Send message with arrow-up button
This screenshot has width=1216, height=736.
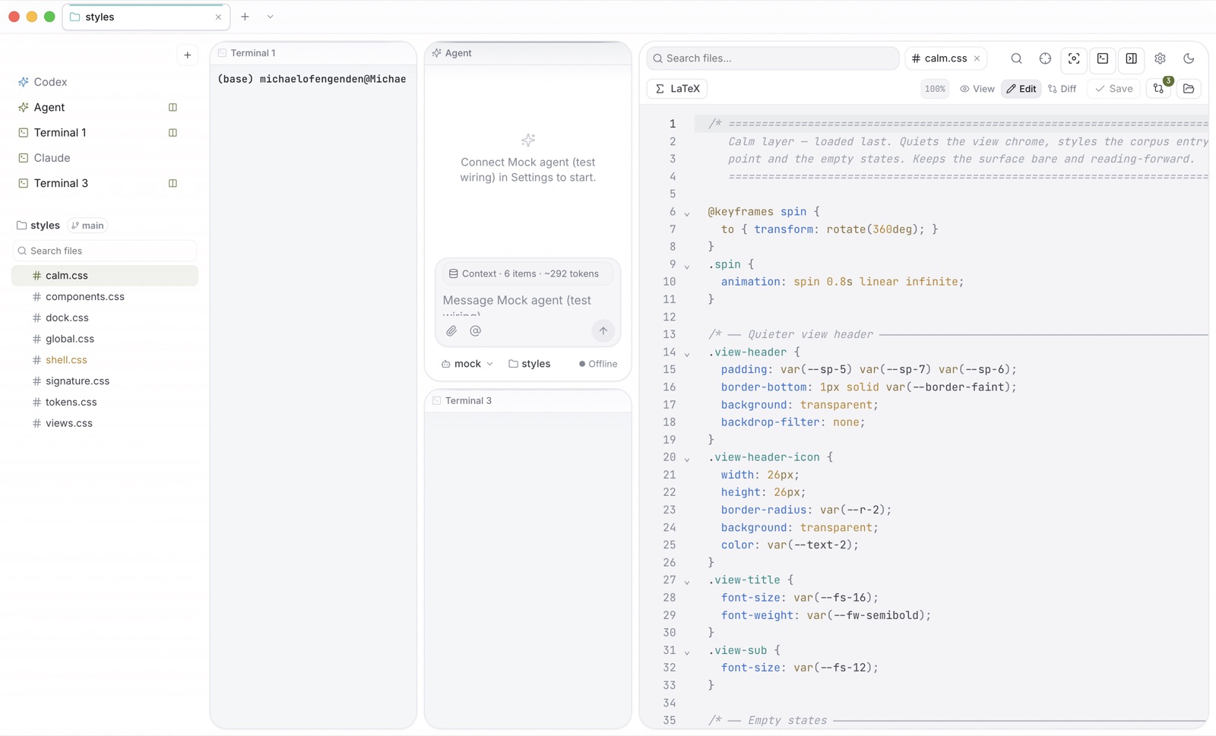[x=603, y=331]
